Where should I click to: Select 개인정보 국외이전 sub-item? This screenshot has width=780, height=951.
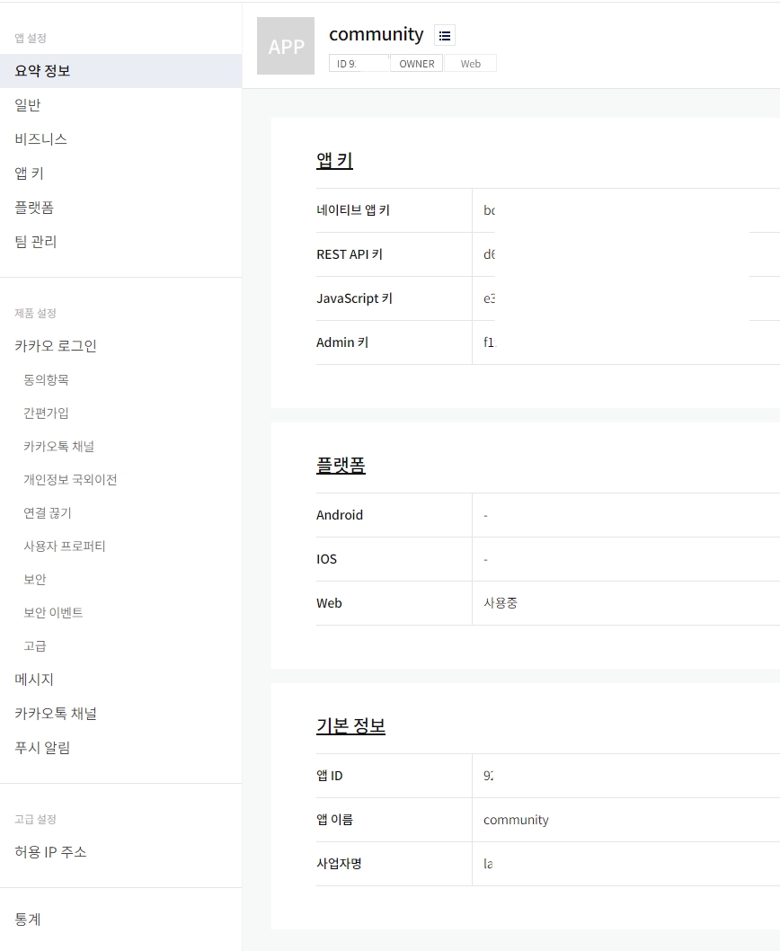coord(70,480)
